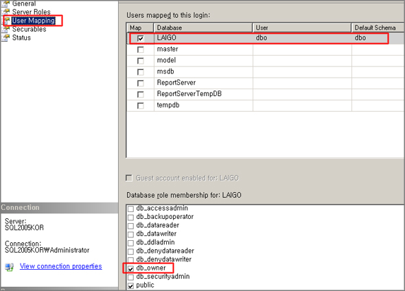Select the ReportServerTempDB database row
This screenshot has height=291, width=405.
266,94
